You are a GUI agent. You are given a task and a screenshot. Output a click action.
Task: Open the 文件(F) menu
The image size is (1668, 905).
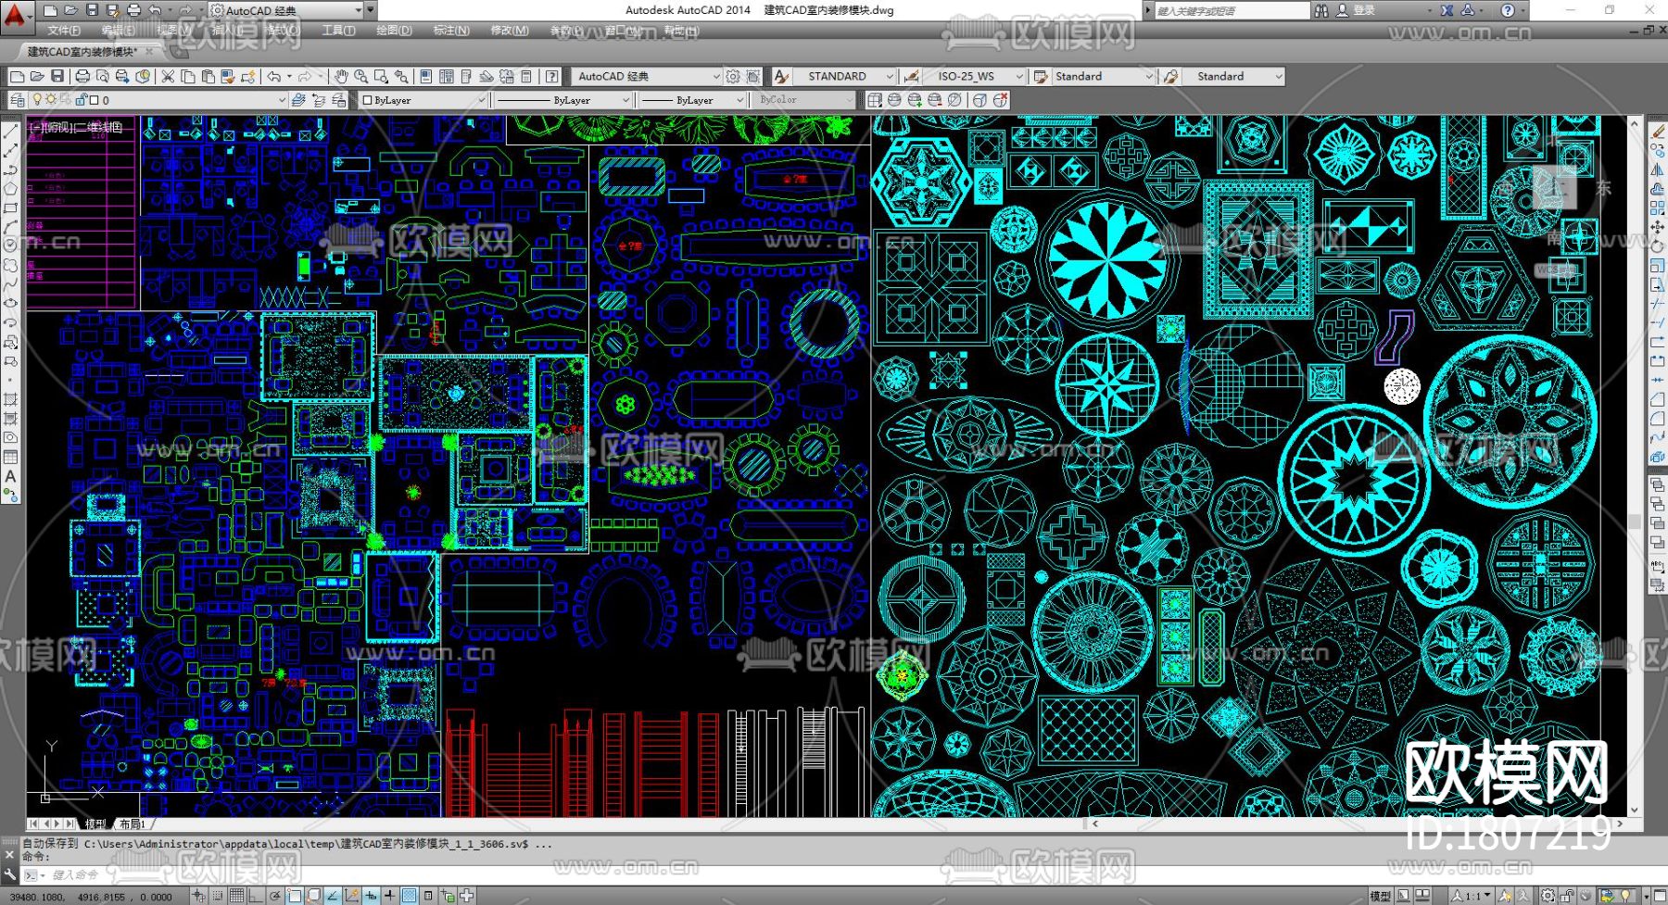(x=64, y=31)
